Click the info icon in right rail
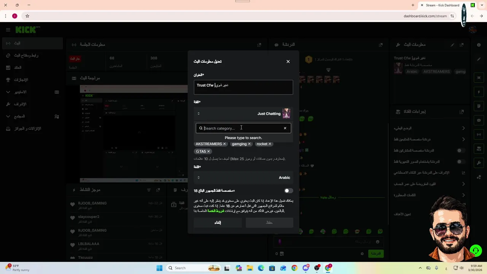This screenshot has width=487, height=274. 479,45
